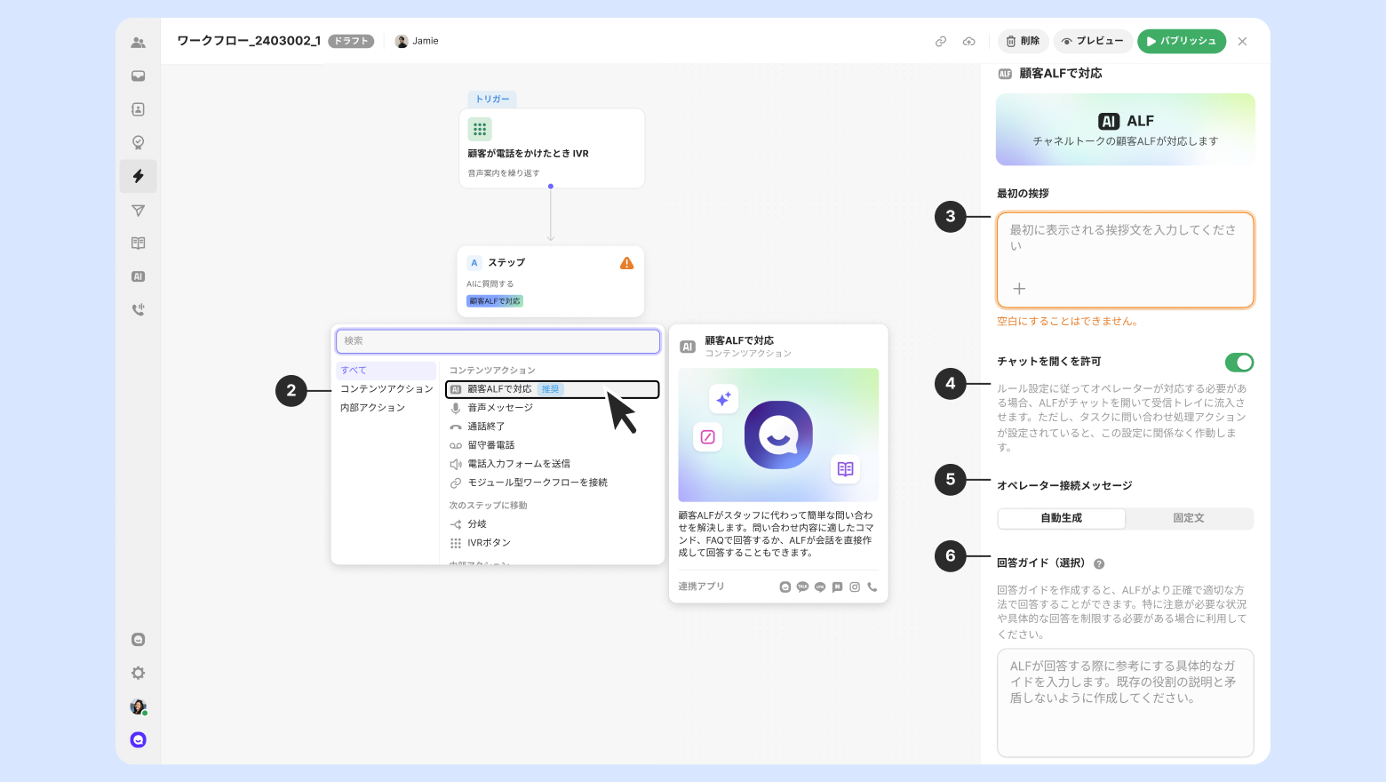1386x782 pixels.
Task: Click the help icon beside 回答ガイド（選択）
Action: pos(1099,564)
